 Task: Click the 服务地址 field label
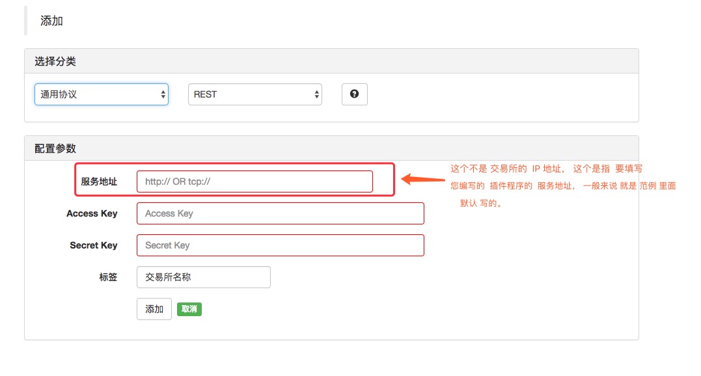(x=99, y=181)
